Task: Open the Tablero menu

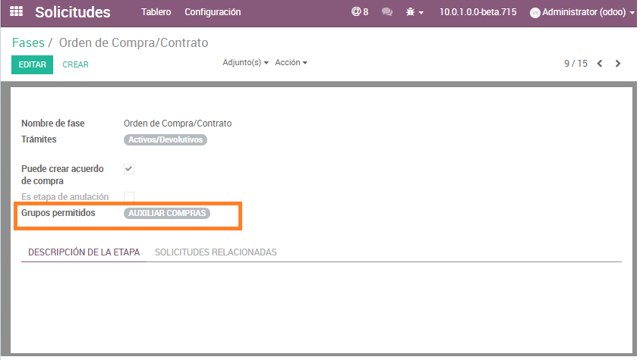Action: 156,12
